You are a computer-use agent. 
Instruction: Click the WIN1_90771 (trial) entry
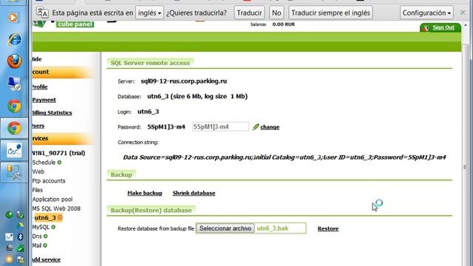click(x=59, y=153)
